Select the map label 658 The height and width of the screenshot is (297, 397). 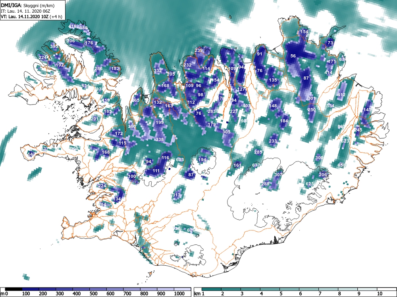tap(341, 165)
